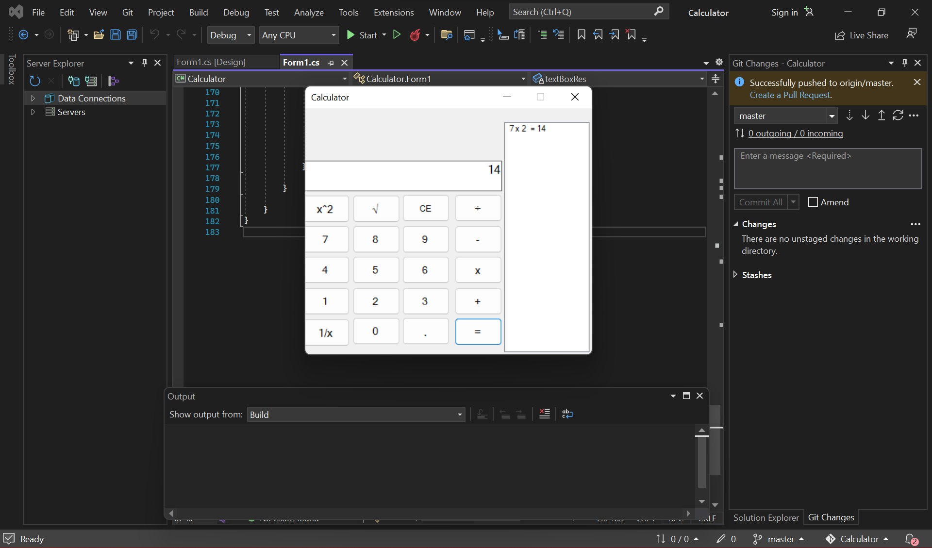The height and width of the screenshot is (548, 932).
Task: Click Connect to Server icon in Server Explorer
Action: (x=91, y=81)
